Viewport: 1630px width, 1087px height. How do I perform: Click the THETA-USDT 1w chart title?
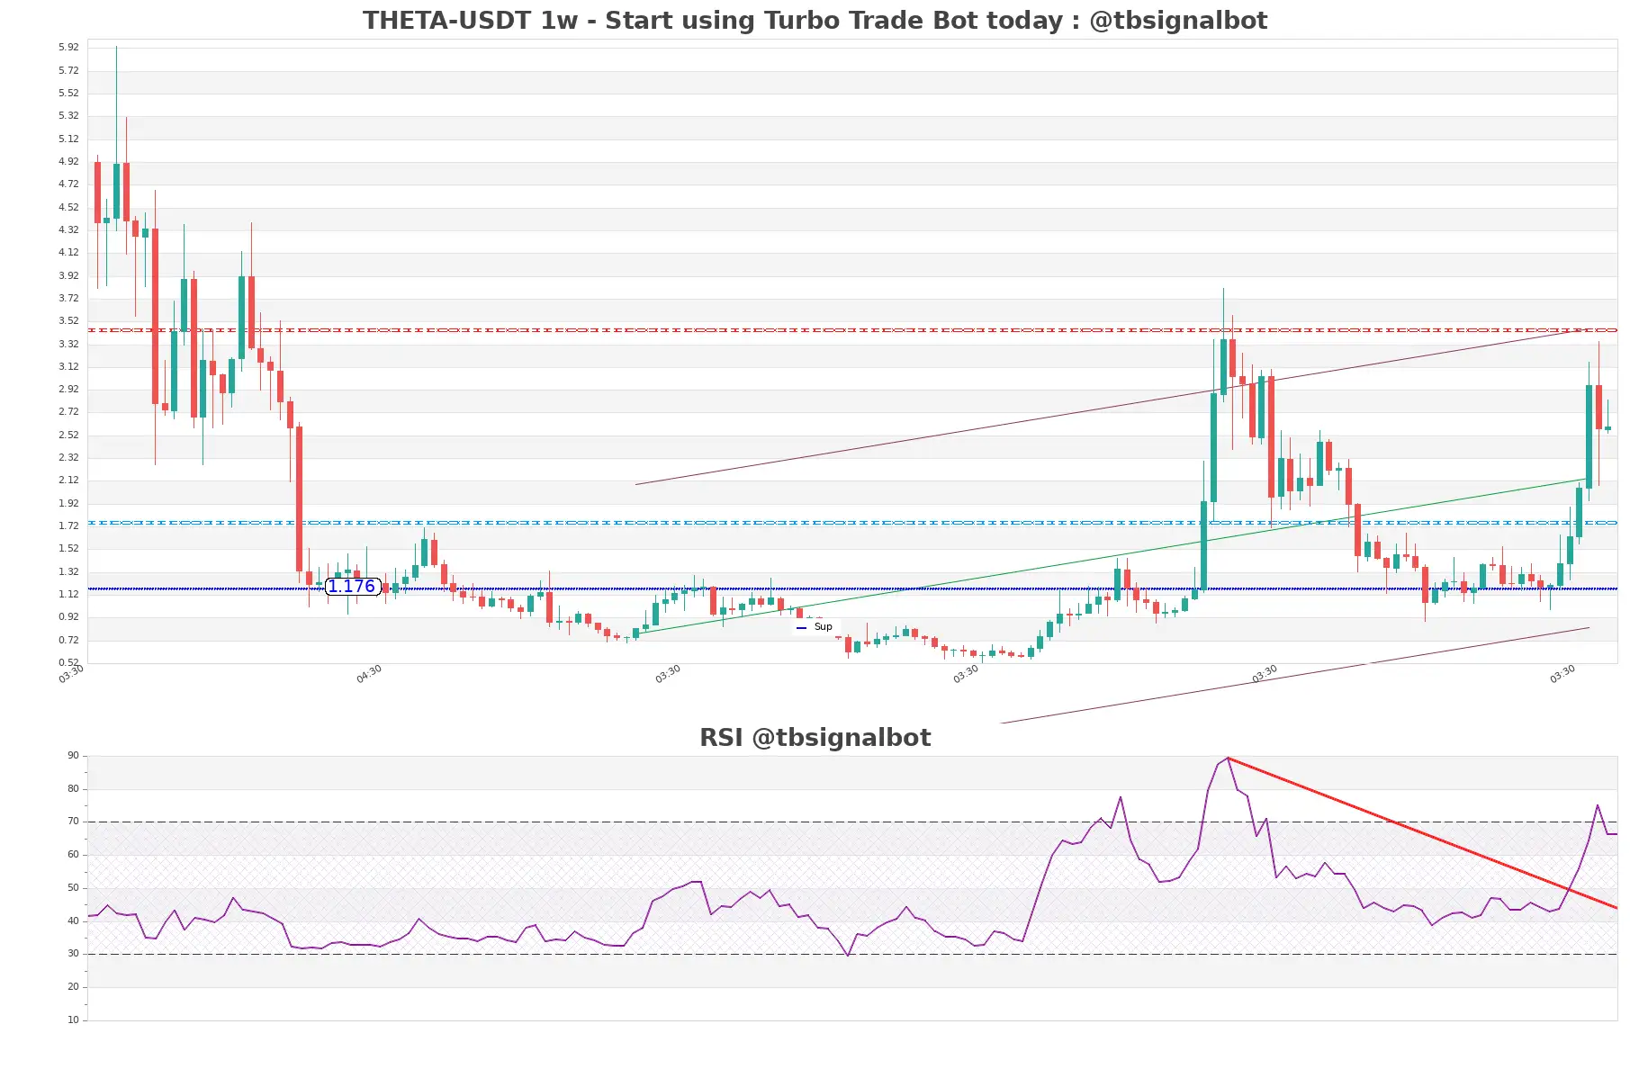pyautogui.click(x=815, y=21)
